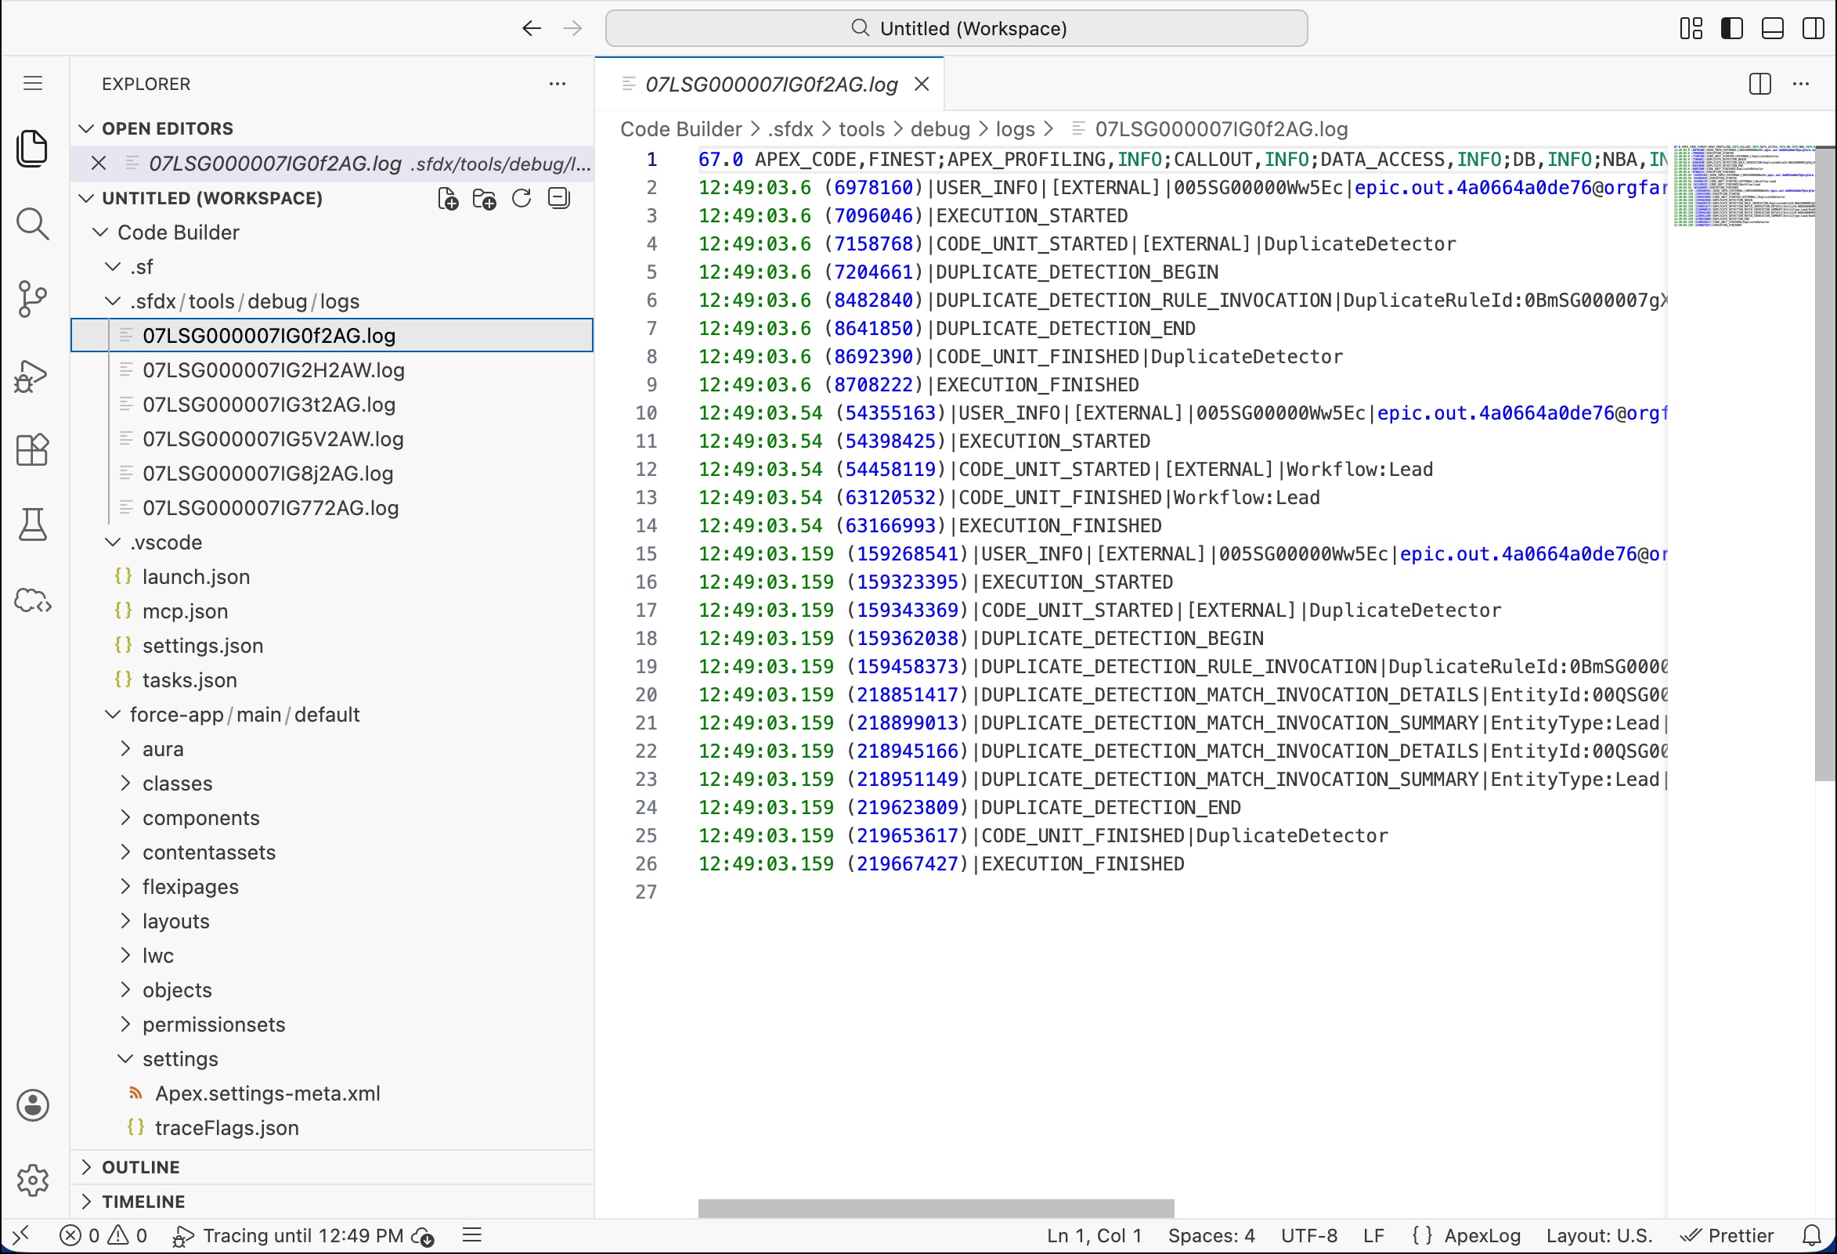Split the editor to the right
Screen dimensions: 1837x1254
coord(1759,84)
